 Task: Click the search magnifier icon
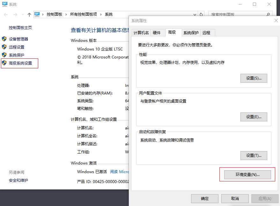[x=268, y=15]
